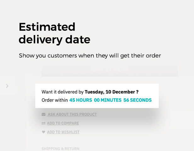Screen dimensions: 194x151
Task: Click the 56 SECONDS countdown value
Action: (x=137, y=100)
